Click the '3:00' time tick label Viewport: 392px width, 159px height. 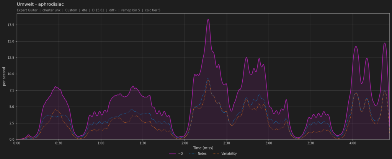pyautogui.click(x=269, y=143)
